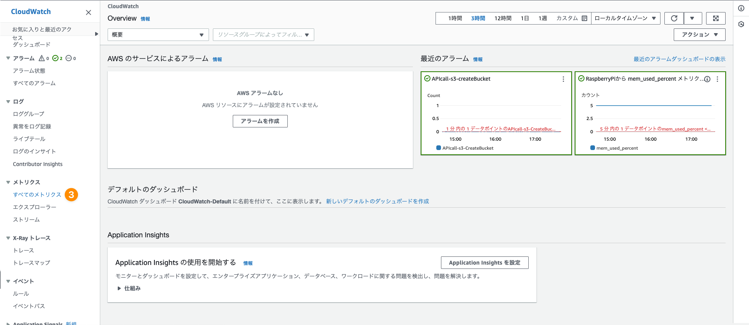749x325 pixels.
Task: Open アラーム状態 in the sidebar
Action: [29, 71]
